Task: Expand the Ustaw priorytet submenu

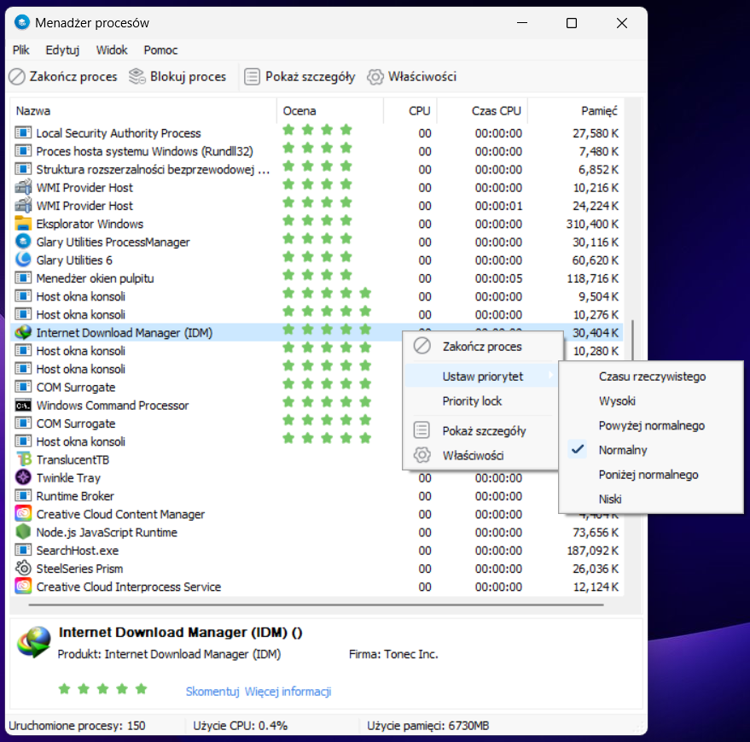Action: (x=483, y=377)
